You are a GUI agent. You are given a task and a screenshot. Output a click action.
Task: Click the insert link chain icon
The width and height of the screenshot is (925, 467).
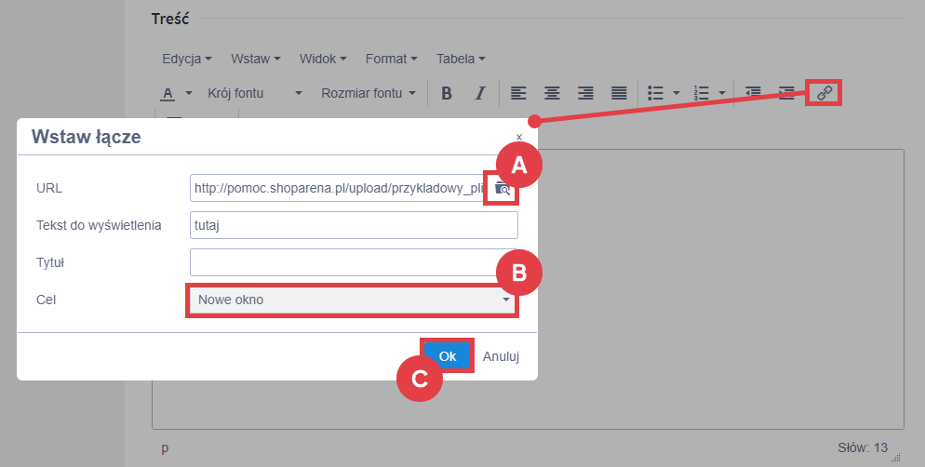(824, 93)
